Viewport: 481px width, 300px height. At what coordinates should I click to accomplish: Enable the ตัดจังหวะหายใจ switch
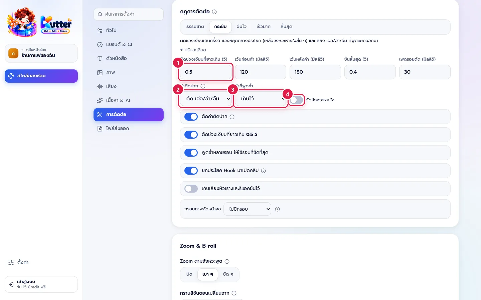point(296,100)
